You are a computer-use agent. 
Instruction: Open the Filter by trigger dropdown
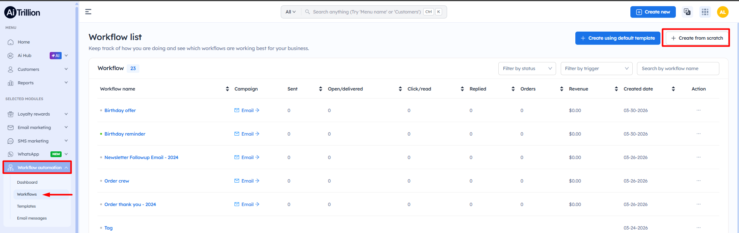pyautogui.click(x=596, y=69)
